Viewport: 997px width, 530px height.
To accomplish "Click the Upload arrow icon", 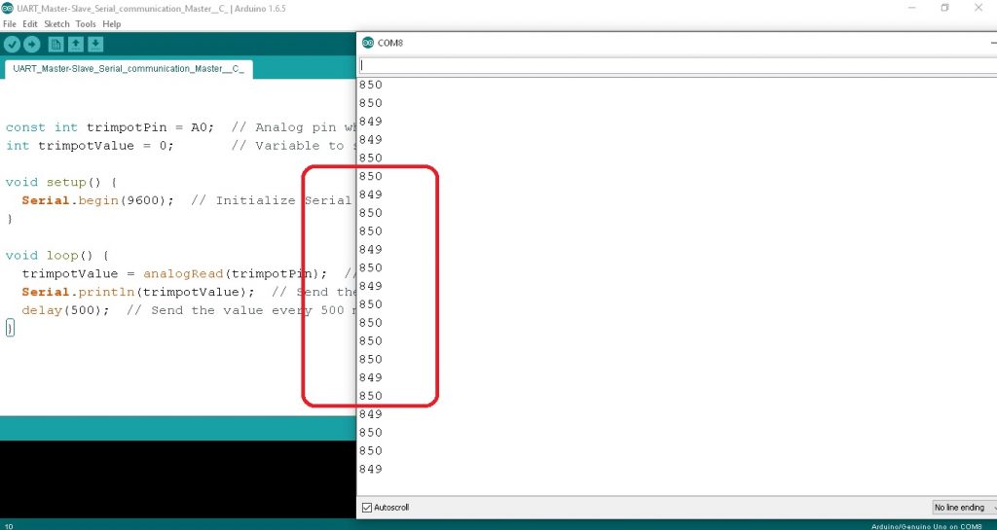I will tap(32, 45).
